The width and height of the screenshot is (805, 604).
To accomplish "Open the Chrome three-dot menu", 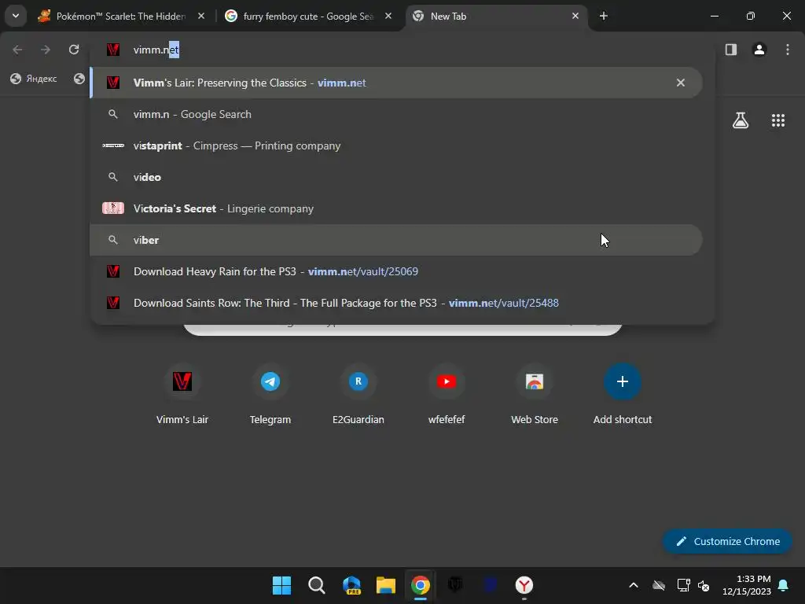I will [x=787, y=50].
